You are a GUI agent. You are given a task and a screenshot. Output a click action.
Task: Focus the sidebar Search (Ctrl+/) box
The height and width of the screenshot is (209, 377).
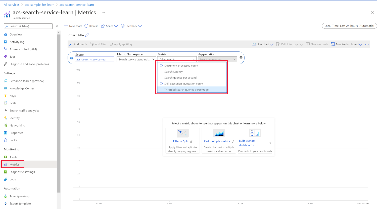click(28, 26)
